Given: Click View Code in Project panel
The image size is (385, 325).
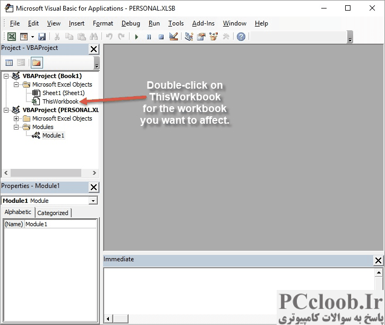Looking at the screenshot, I should coord(9,63).
